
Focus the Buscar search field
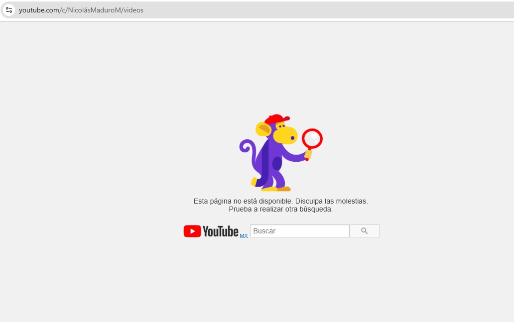tap(300, 231)
